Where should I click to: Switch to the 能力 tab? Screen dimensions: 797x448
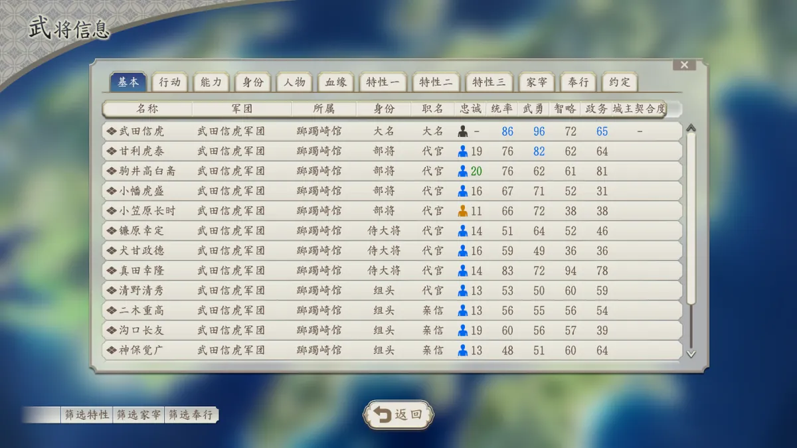[x=211, y=82]
